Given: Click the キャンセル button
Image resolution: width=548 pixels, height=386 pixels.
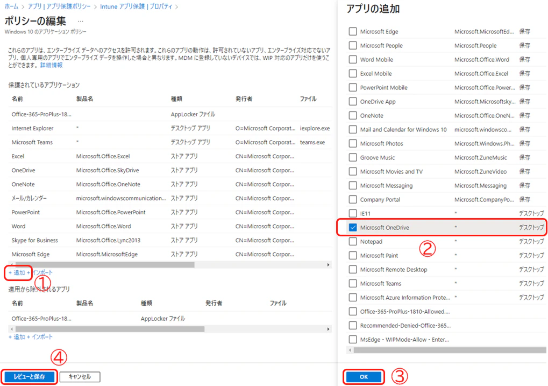Looking at the screenshot, I should pyautogui.click(x=80, y=377).
